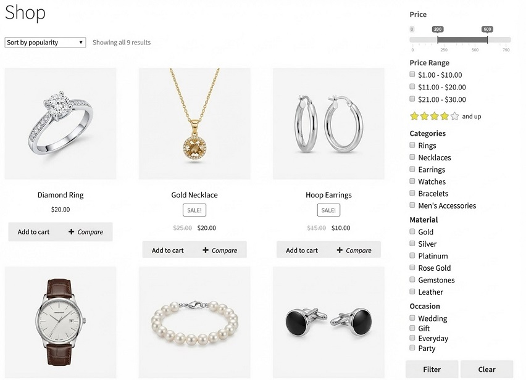The image size is (526, 380).
Task: Click the pearl bracelet product photo
Action: [x=194, y=321]
